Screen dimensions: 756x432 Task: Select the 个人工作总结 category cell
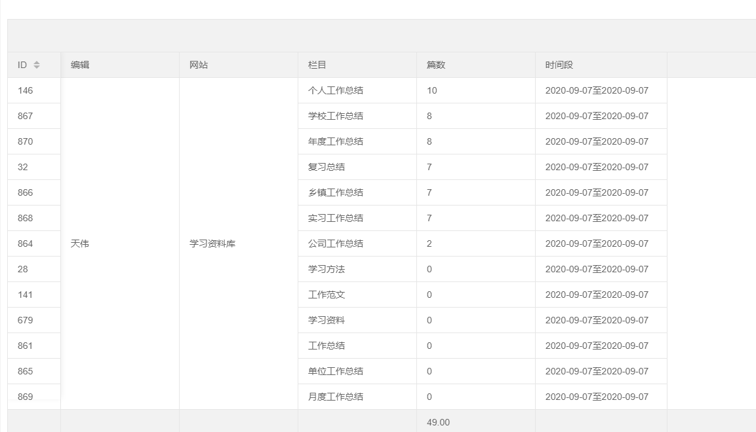[336, 90]
